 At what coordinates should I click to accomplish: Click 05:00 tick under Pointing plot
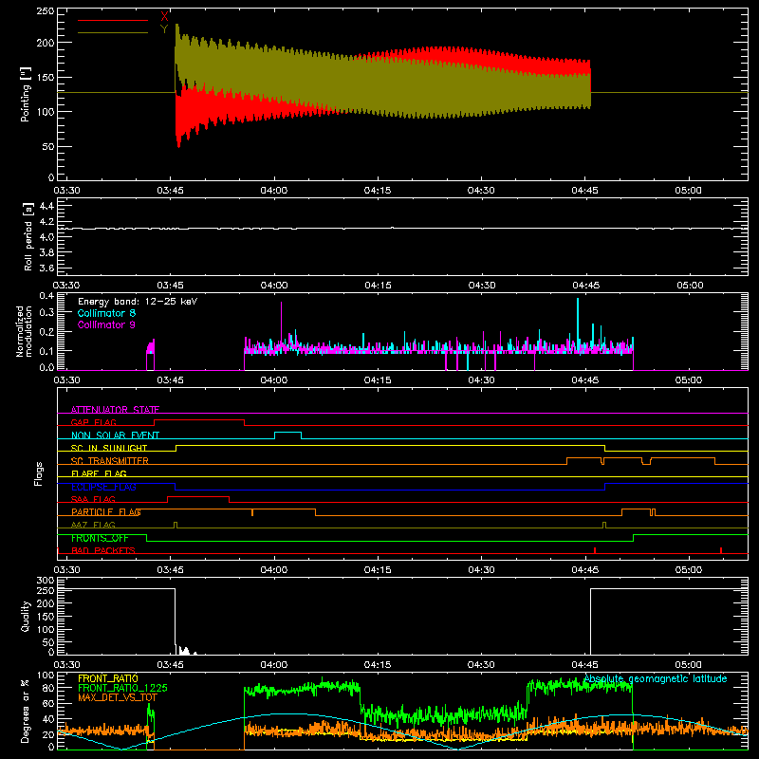click(x=689, y=191)
